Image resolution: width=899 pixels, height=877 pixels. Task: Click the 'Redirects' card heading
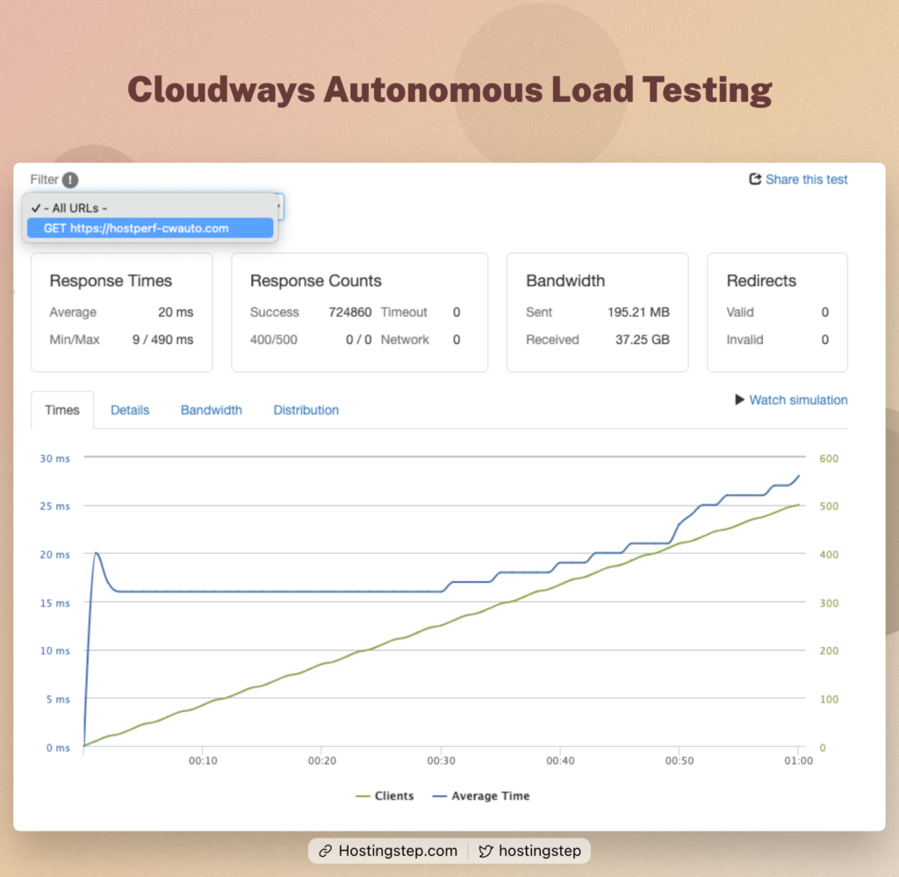click(761, 280)
